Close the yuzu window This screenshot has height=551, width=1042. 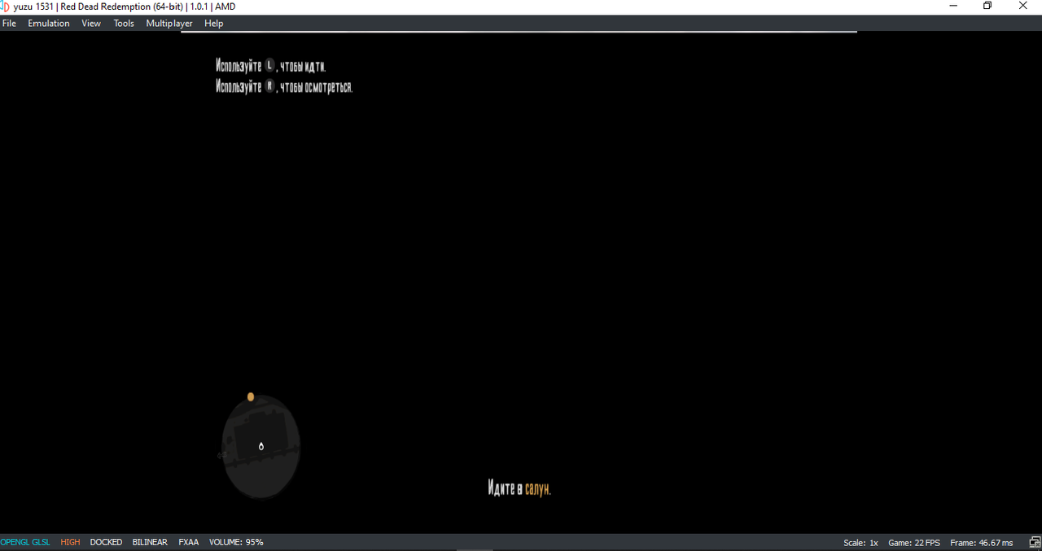pos(1023,7)
